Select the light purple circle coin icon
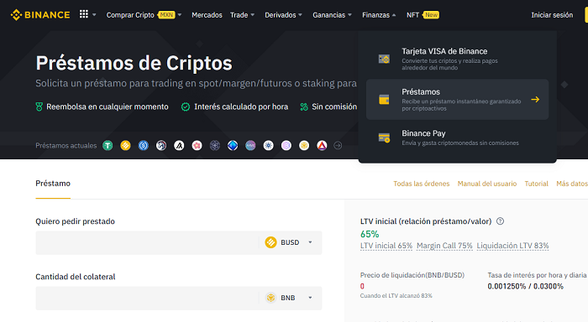588x322 pixels. tap(286, 145)
